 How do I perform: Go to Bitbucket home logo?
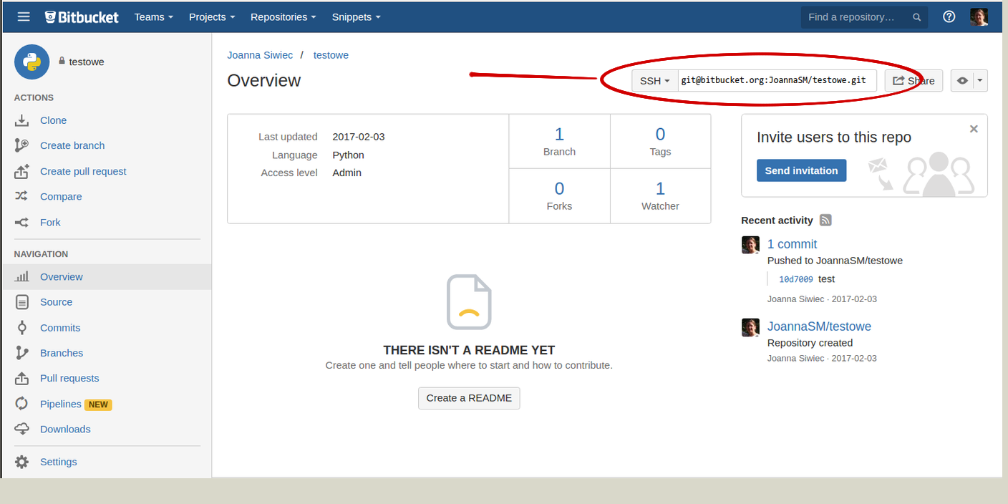click(82, 16)
